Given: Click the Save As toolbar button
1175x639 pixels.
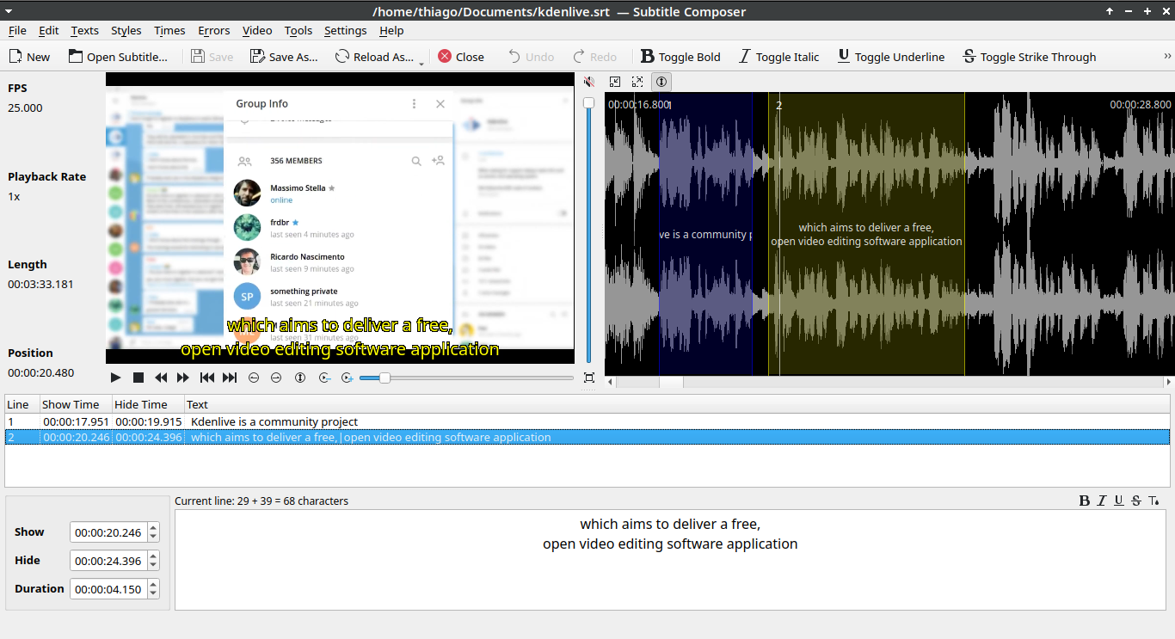Looking at the screenshot, I should [283, 57].
